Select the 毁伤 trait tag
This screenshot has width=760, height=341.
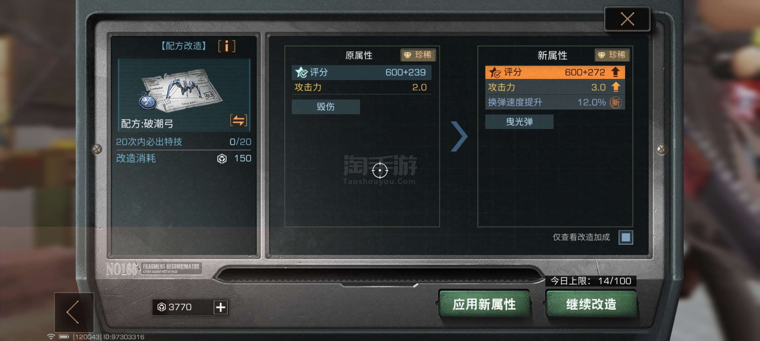(x=325, y=107)
